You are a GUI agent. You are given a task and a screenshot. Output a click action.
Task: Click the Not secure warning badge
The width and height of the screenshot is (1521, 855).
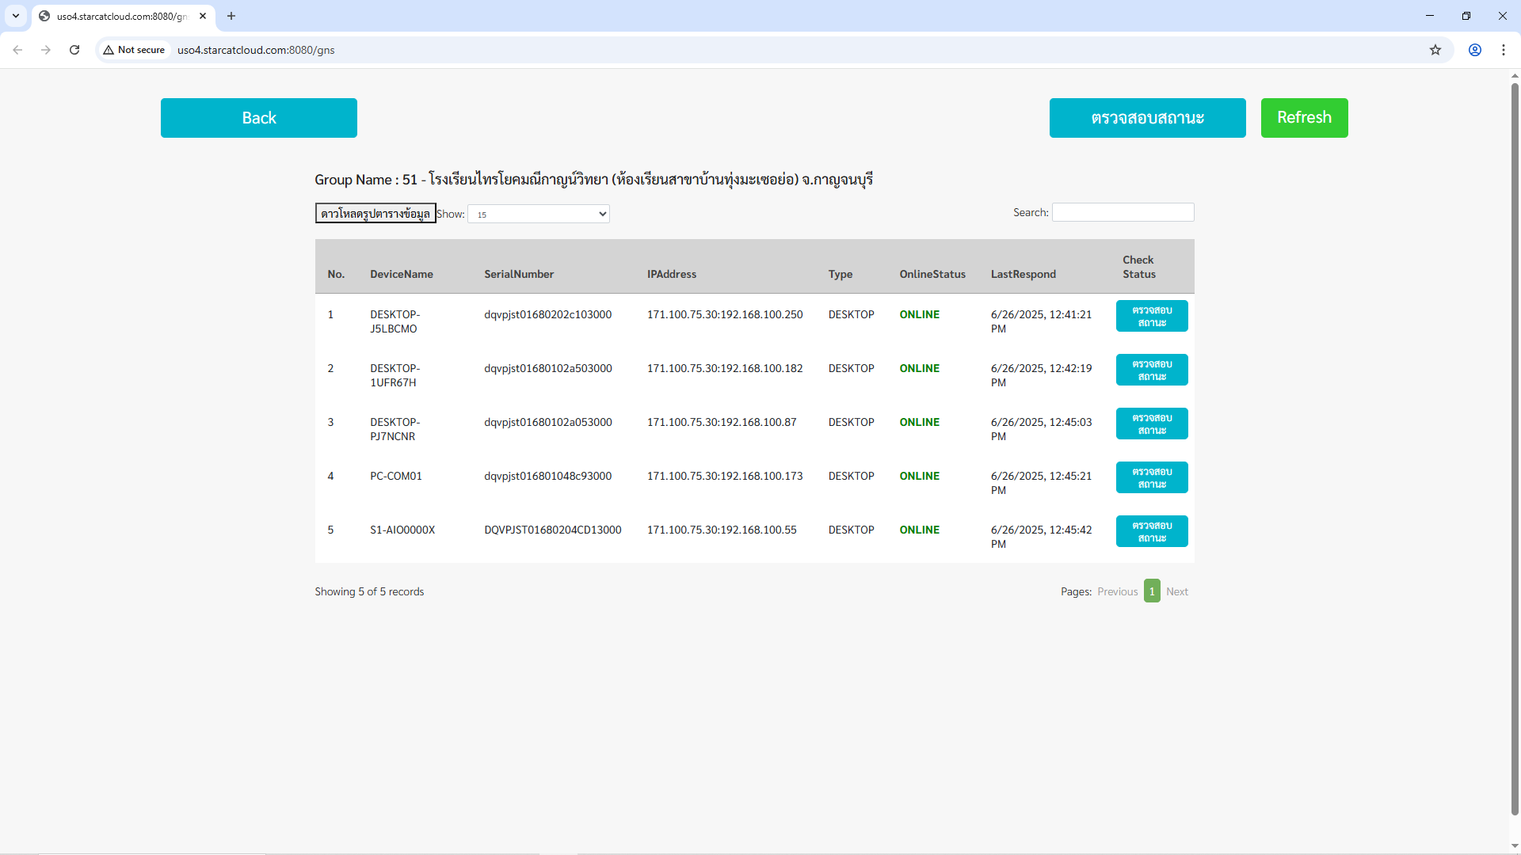(134, 50)
